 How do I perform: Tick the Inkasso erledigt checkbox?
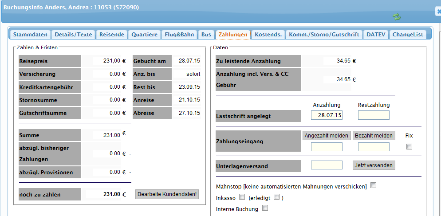(276, 196)
